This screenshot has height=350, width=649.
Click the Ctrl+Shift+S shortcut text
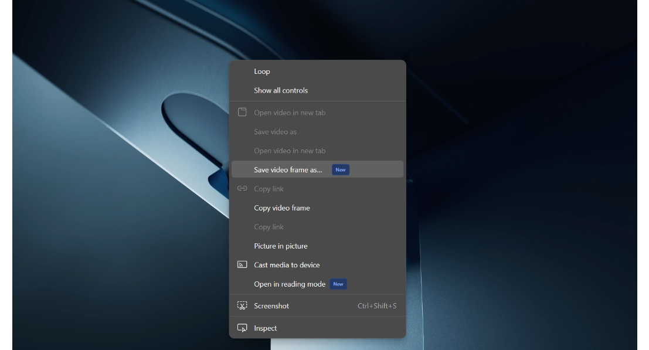tap(377, 305)
